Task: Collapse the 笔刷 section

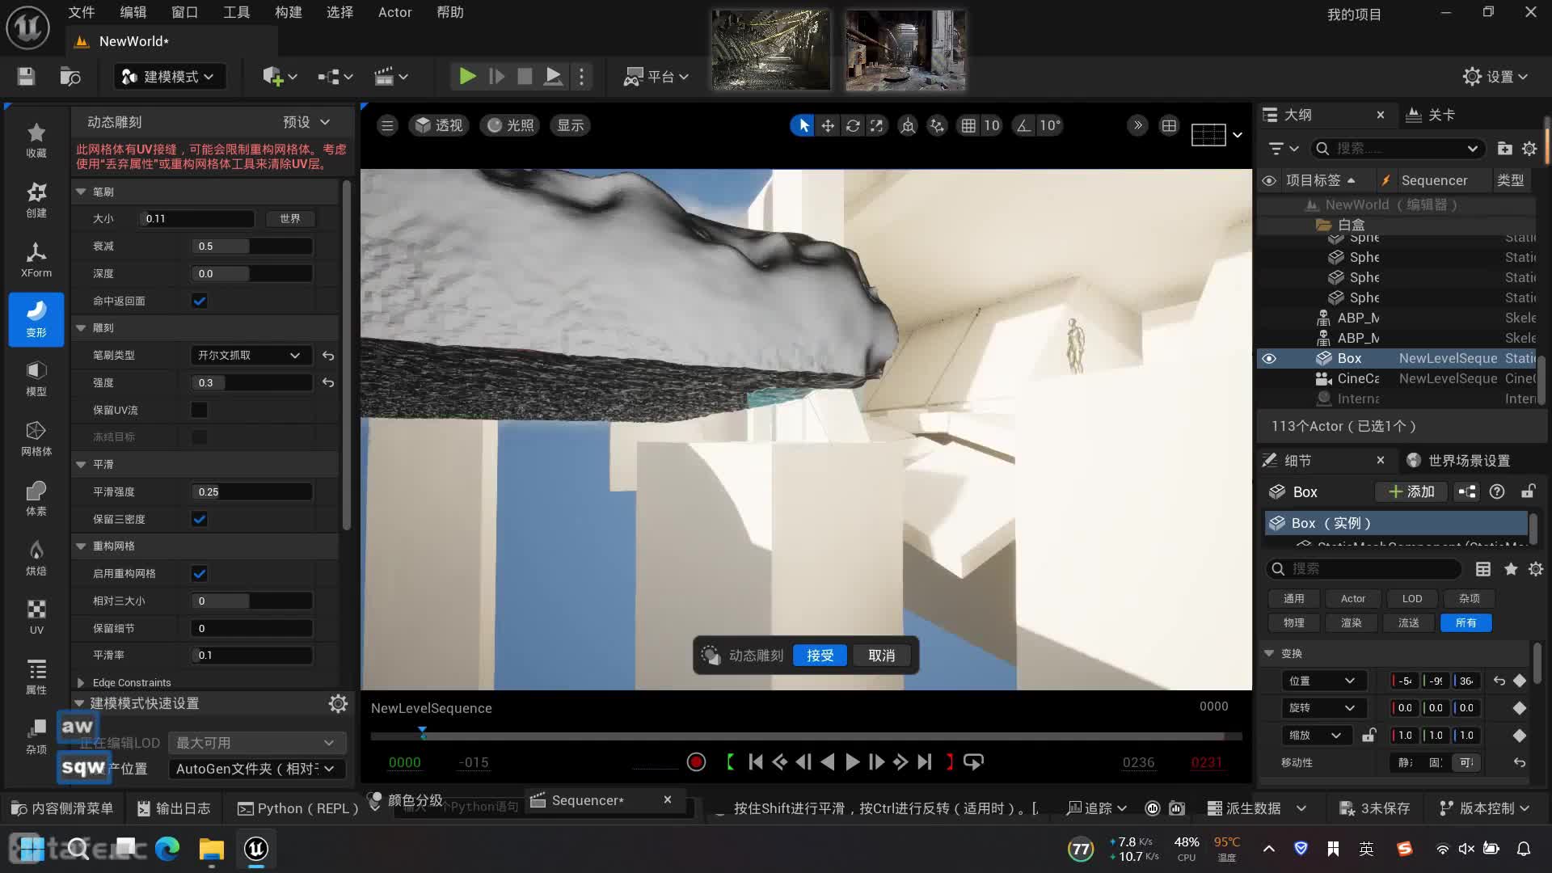Action: point(81,192)
